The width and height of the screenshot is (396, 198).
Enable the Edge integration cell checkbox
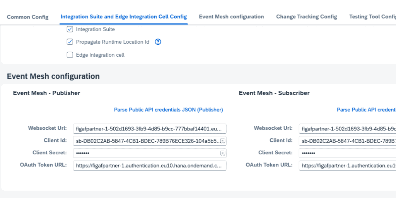pyautogui.click(x=70, y=55)
